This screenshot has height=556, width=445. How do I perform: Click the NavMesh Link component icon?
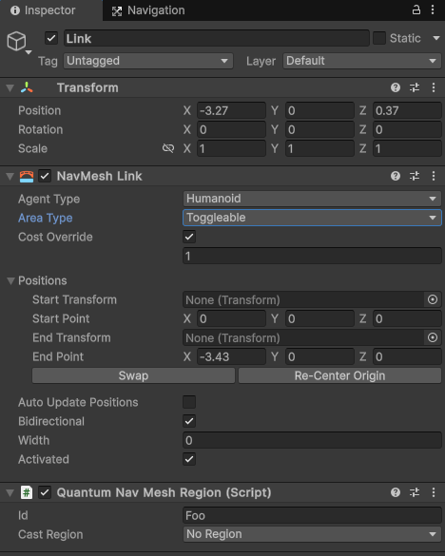tap(27, 176)
